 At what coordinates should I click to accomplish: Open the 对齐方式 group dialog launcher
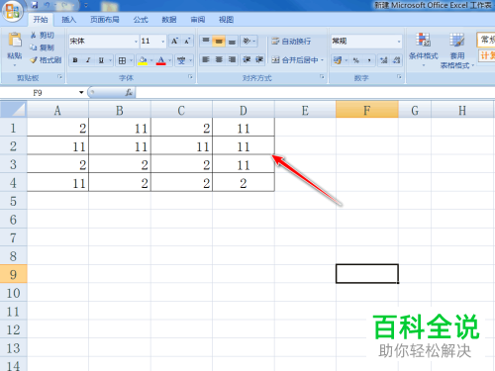322,77
